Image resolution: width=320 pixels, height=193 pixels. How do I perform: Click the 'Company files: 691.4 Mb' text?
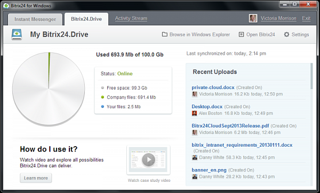(131, 98)
